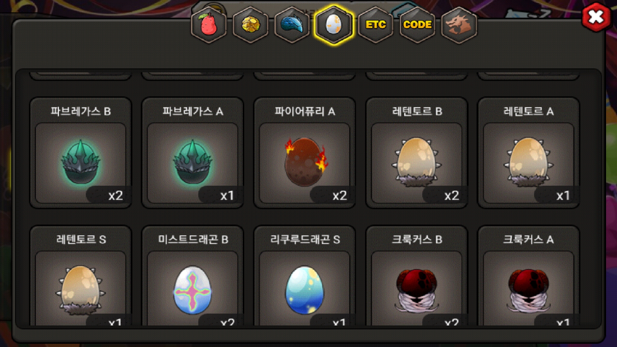Open the ETC items tab
617x347 pixels.
[x=376, y=25]
